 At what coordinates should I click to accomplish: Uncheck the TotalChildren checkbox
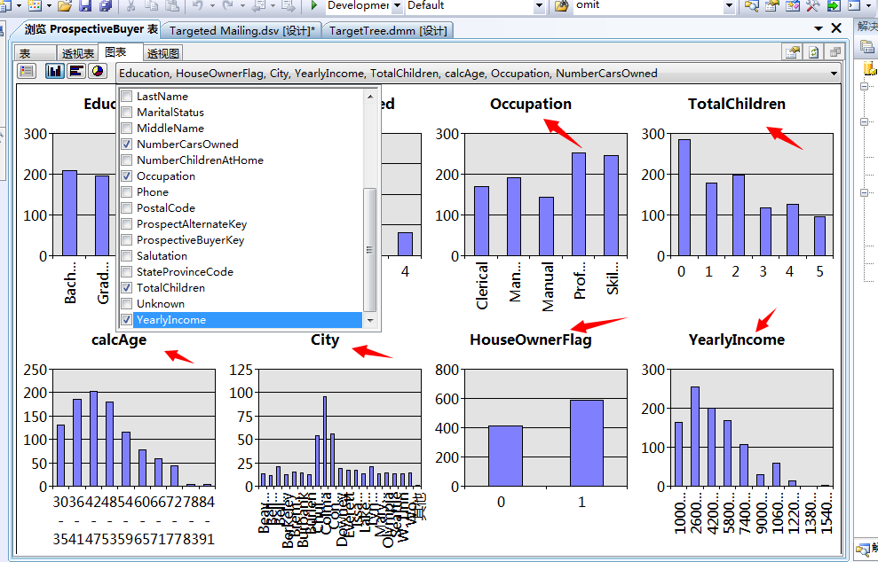pos(127,288)
